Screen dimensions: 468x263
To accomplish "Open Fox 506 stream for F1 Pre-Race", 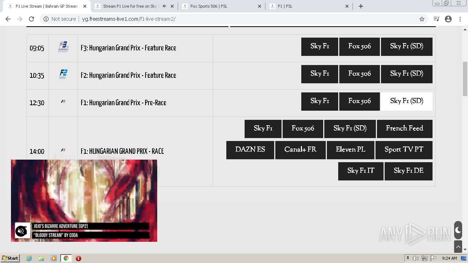I will click(x=359, y=102).
